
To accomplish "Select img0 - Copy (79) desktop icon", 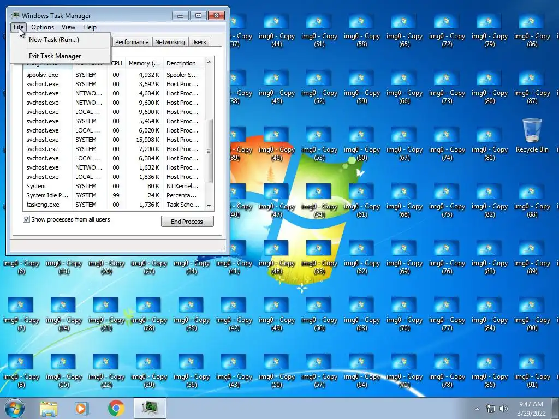I will click(490, 31).
